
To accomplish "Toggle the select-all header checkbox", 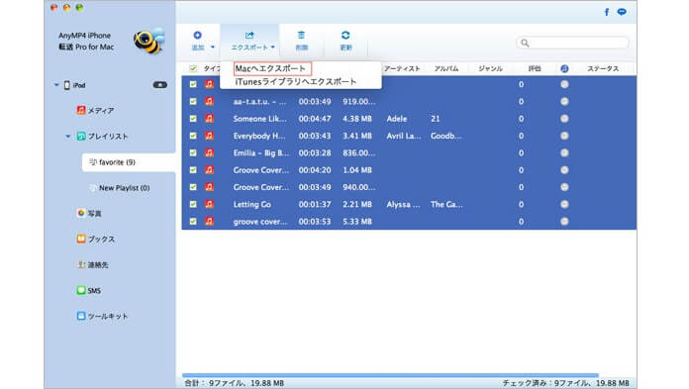I will [193, 68].
